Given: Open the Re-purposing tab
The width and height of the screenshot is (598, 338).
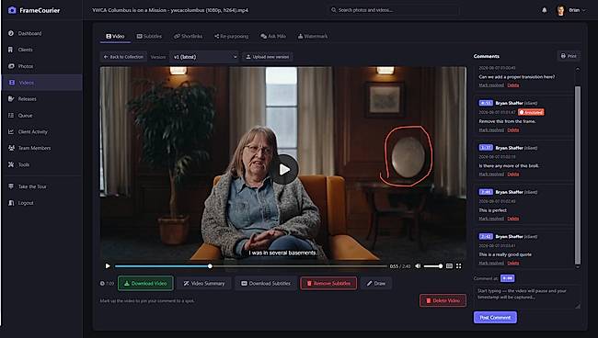Looking at the screenshot, I should click(231, 36).
